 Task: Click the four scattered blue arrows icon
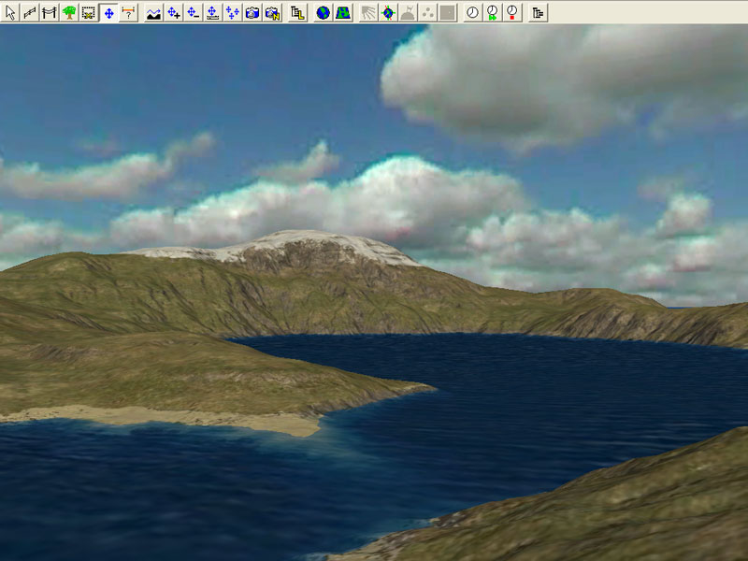[233, 12]
